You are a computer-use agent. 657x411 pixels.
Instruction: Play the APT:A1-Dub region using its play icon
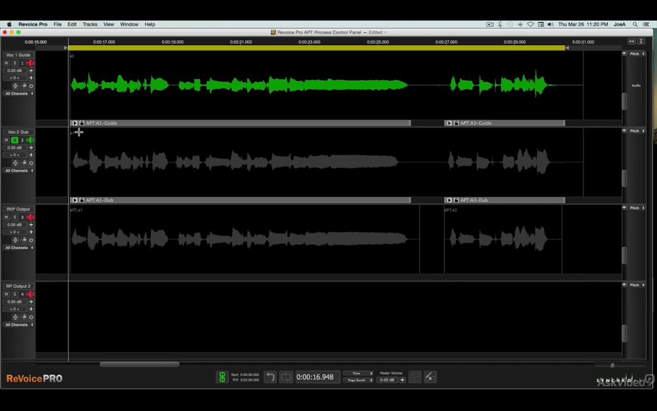click(75, 200)
